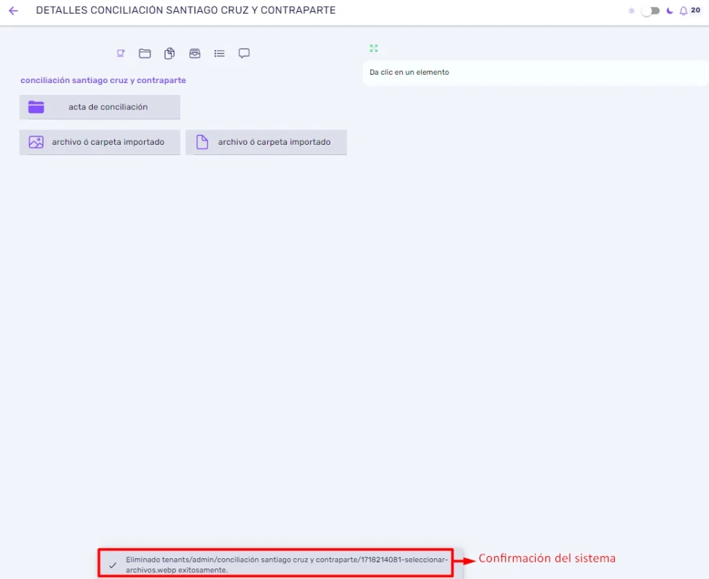Click the 'DETALLES CONCILIACIÓN SANTIAGO CRUZ' page title
709x579 pixels.
coord(186,10)
